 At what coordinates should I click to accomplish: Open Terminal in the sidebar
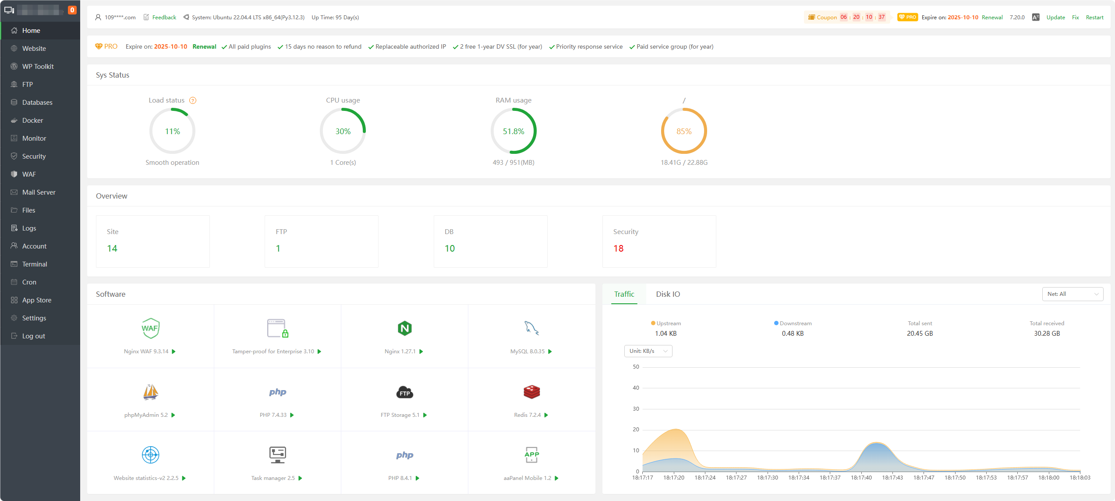pyautogui.click(x=40, y=264)
